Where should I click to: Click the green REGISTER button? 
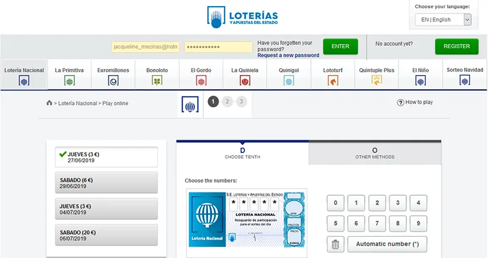pyautogui.click(x=456, y=46)
